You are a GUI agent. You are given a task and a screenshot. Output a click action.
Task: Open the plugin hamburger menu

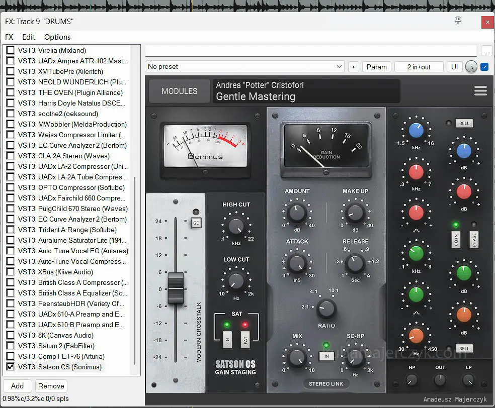coord(480,91)
